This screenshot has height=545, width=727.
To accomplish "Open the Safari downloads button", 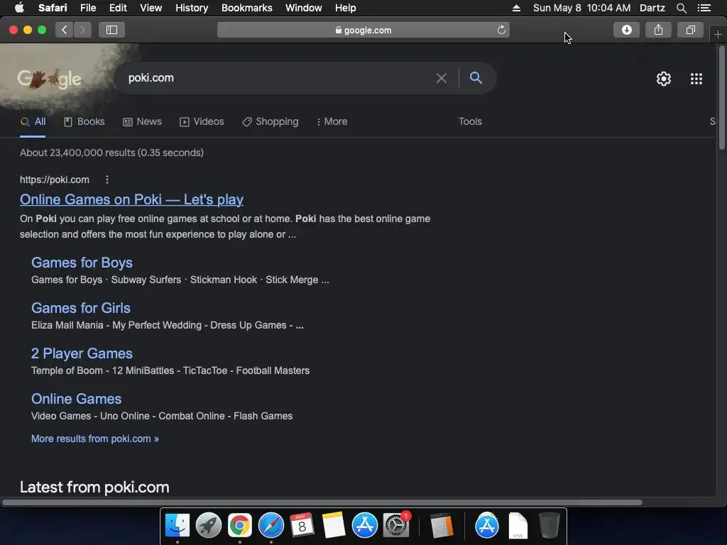I will (626, 30).
